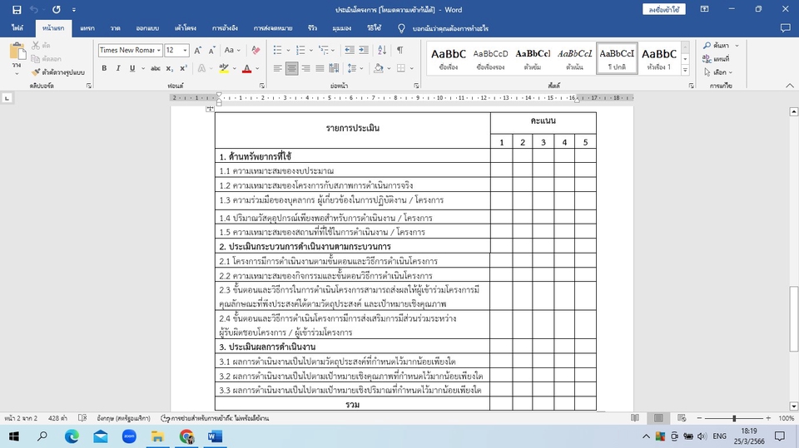The height and width of the screenshot is (448, 799).
Task: Switch to the Draw tab
Action: (x=115, y=28)
